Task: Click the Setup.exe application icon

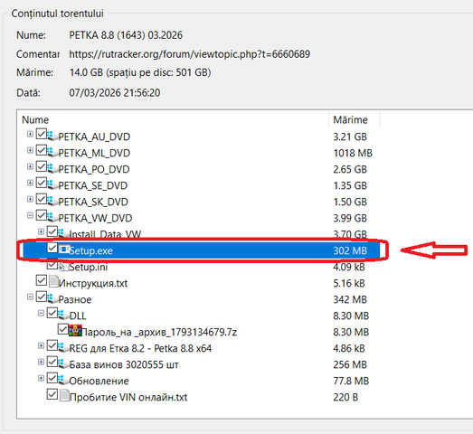Action: (63, 250)
